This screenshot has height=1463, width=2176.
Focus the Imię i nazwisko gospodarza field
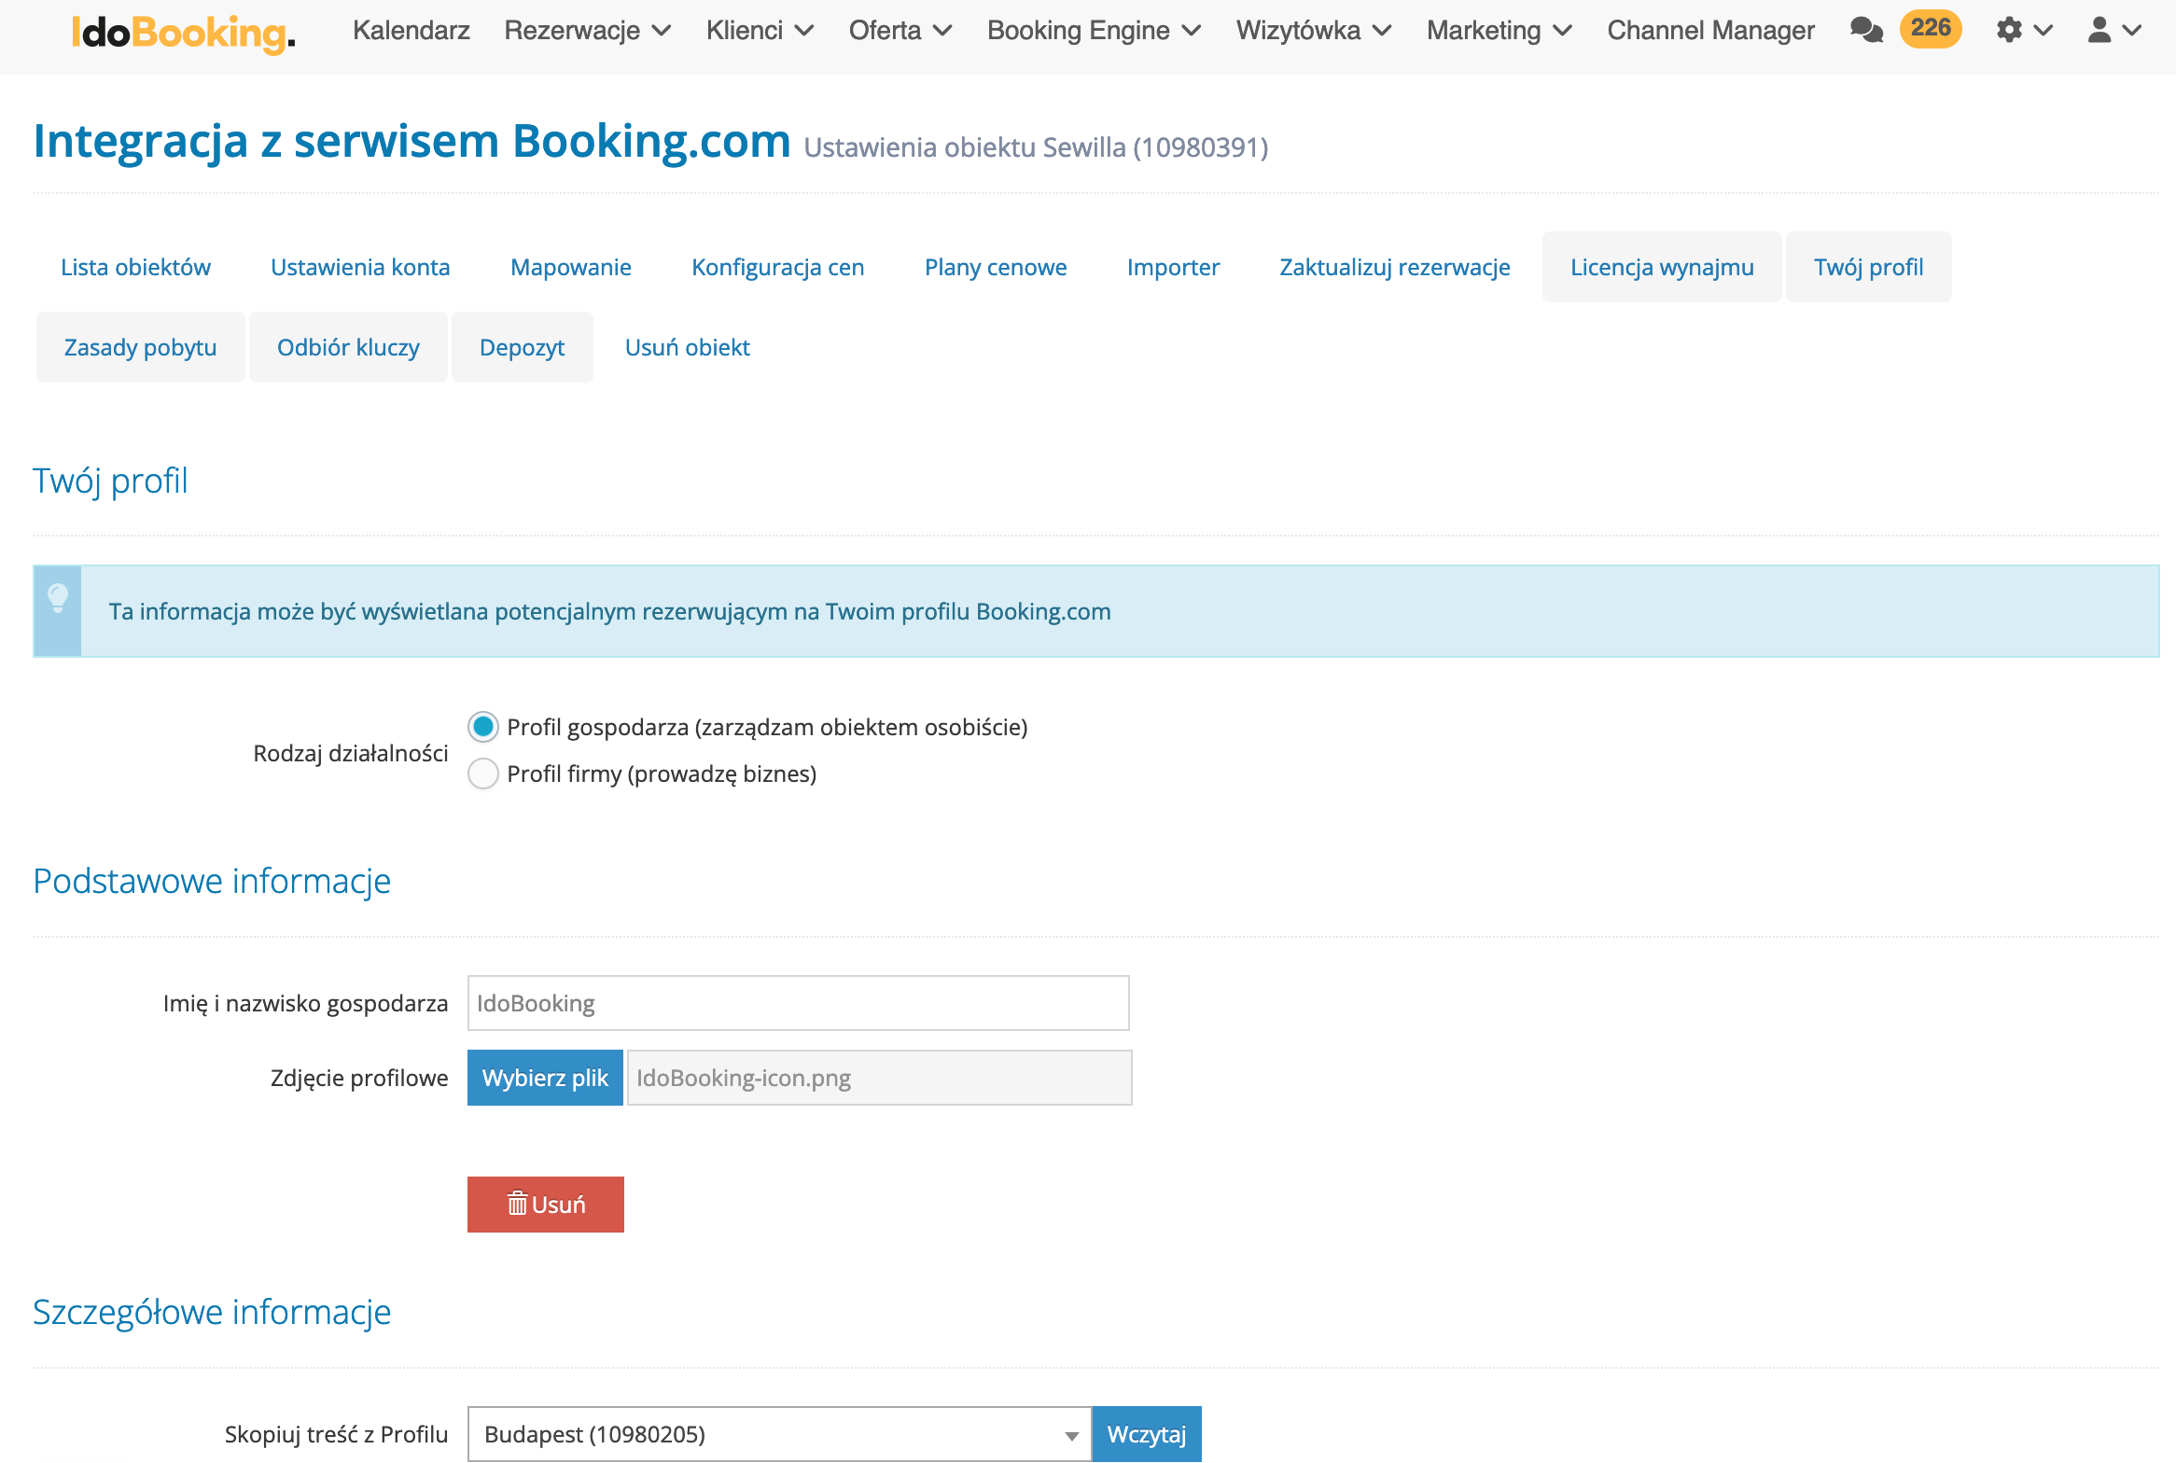click(x=798, y=1003)
